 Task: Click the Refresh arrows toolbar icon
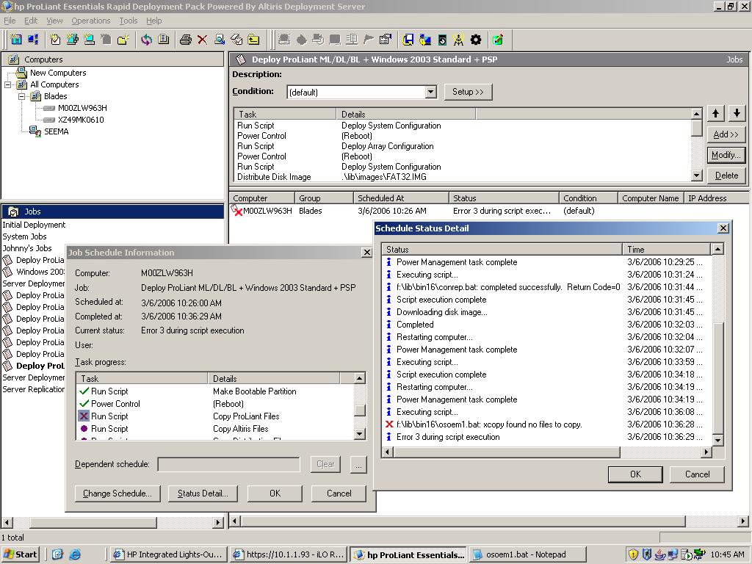click(x=146, y=40)
